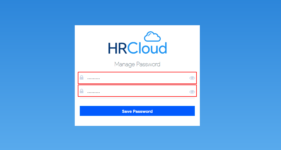The image size is (281, 150).
Task: Focus the first password input field
Action: 137,78
